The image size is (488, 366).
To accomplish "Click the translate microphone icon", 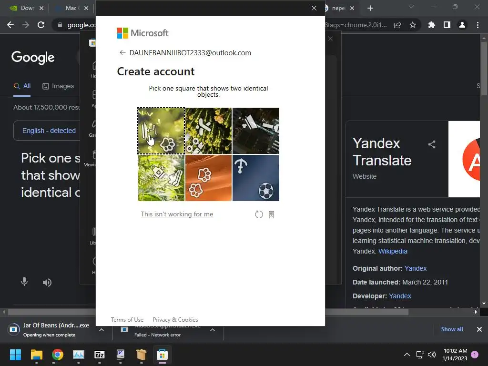I will coord(24,282).
